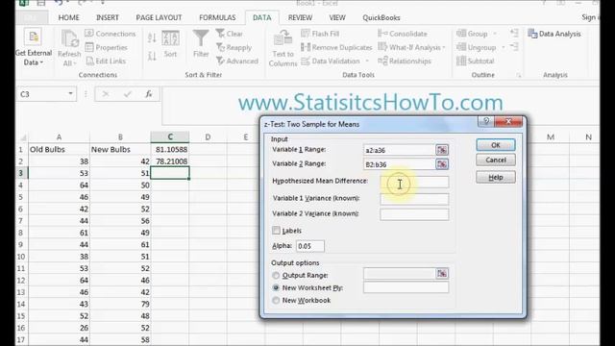615x346 pixels.
Task: Click Variable 2 Range input field
Action: [400, 164]
